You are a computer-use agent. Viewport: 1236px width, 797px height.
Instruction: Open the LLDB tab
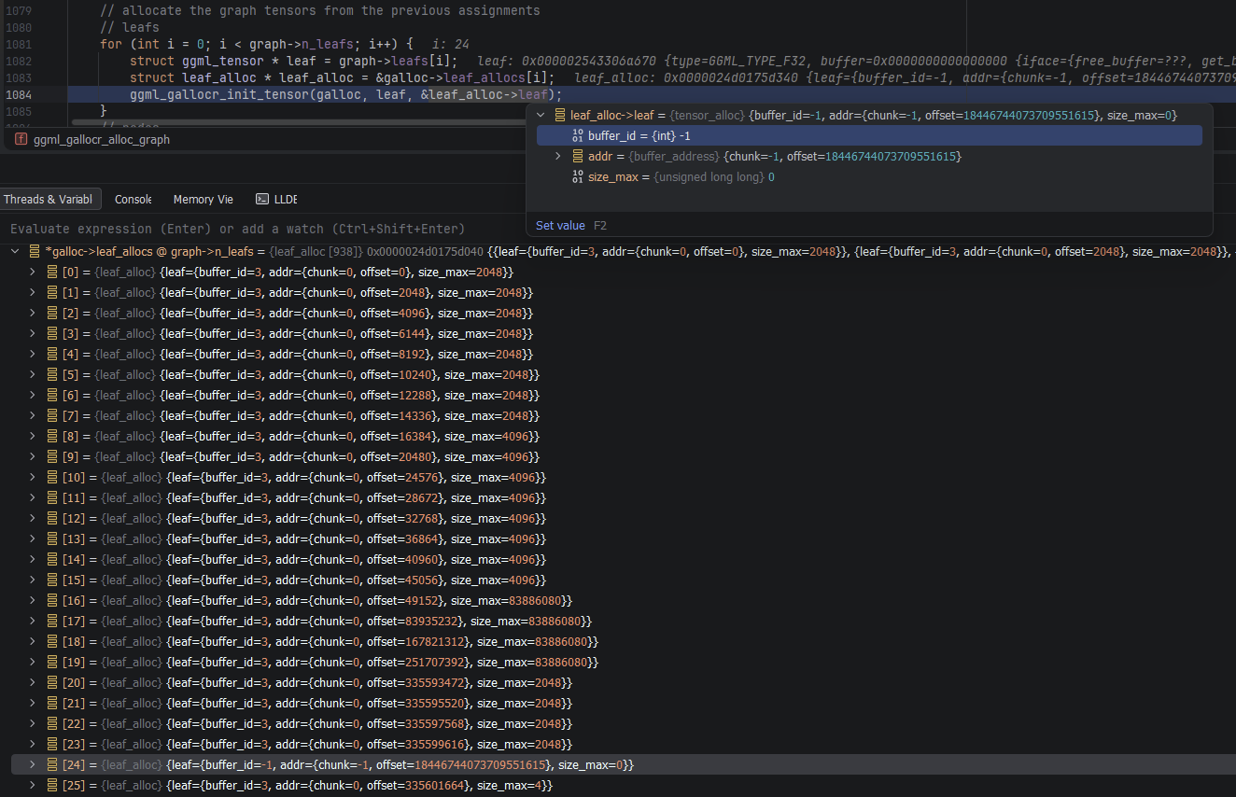[x=276, y=199]
